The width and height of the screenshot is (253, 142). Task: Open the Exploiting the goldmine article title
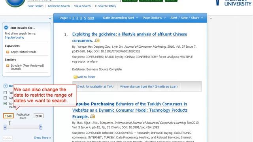130,37
